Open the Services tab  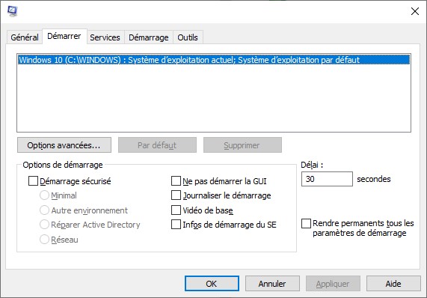(105, 37)
